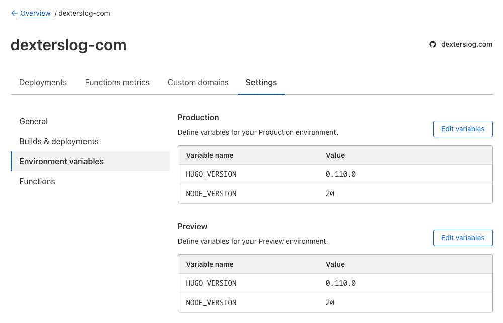The width and height of the screenshot is (503, 323).
Task: Select Builds & deployments settings
Action: (60, 141)
